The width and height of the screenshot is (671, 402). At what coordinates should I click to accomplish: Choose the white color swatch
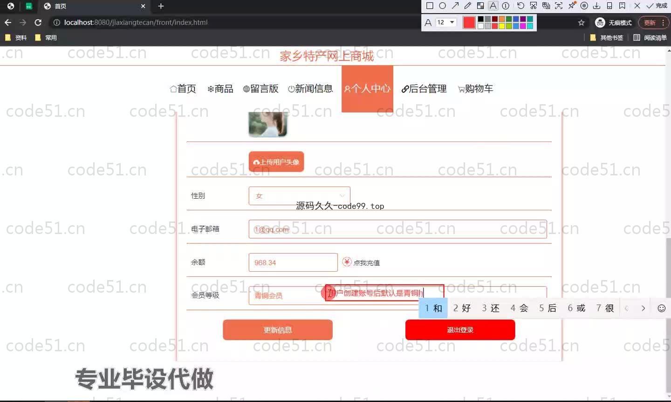[481, 26]
